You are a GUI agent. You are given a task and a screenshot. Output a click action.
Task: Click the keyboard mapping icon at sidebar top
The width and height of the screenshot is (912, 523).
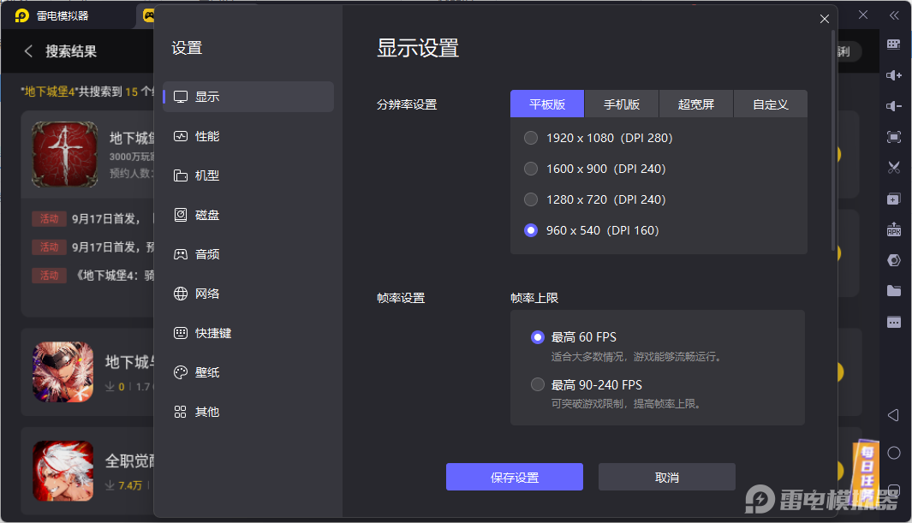(894, 44)
